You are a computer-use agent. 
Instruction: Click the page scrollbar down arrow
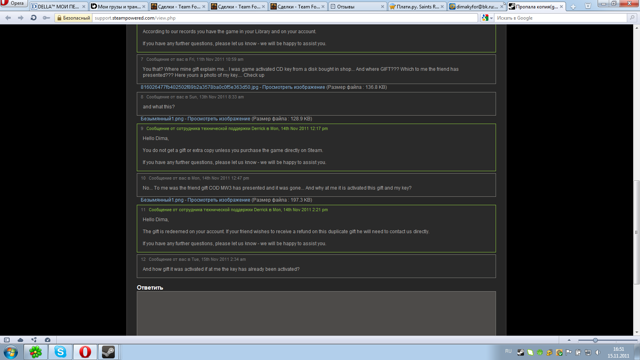tap(636, 332)
